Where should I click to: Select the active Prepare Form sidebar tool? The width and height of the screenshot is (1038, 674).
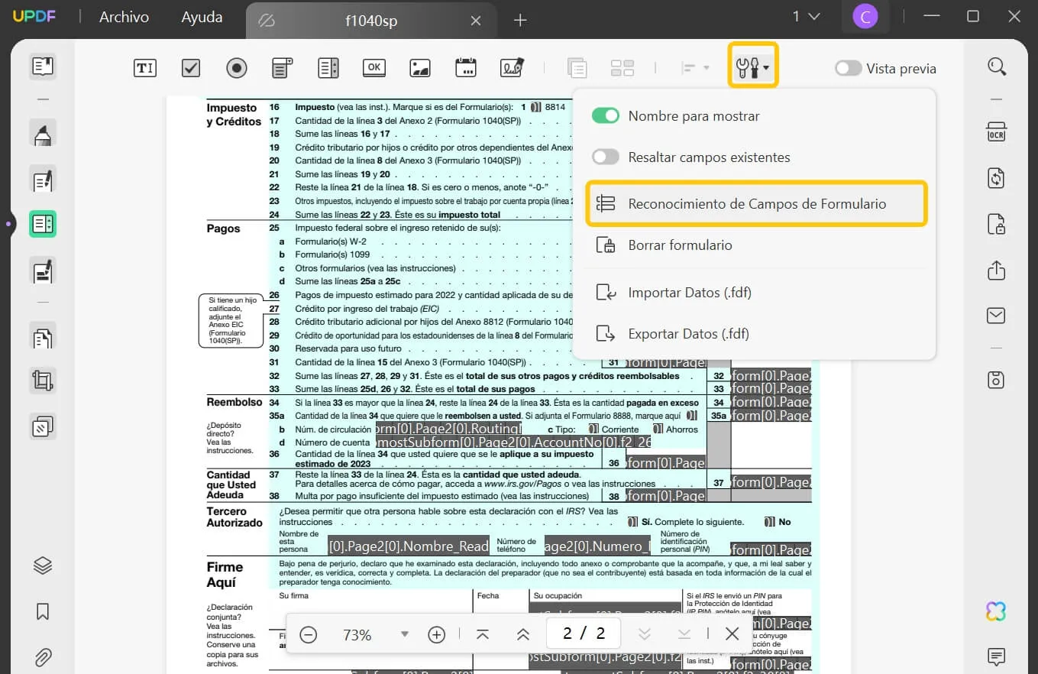point(43,225)
